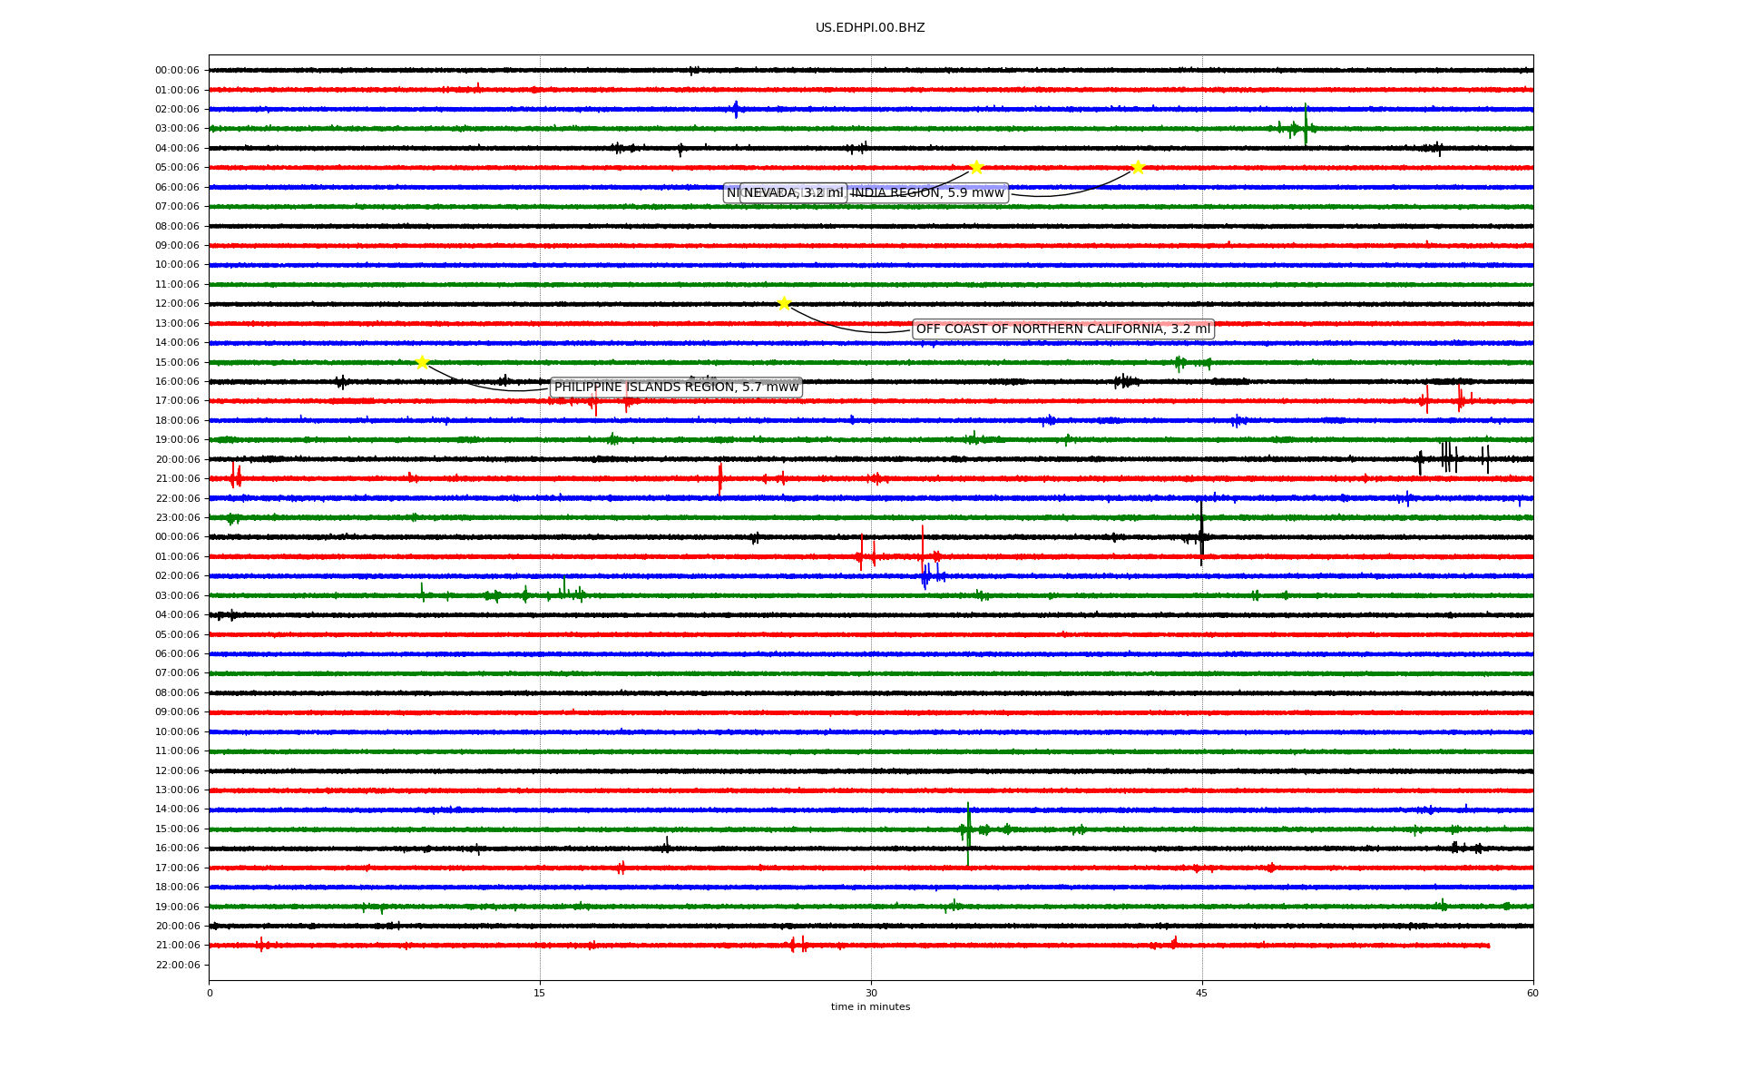
Task: Select the NEVADA, 3.2 ml annotation label
Action: click(793, 192)
